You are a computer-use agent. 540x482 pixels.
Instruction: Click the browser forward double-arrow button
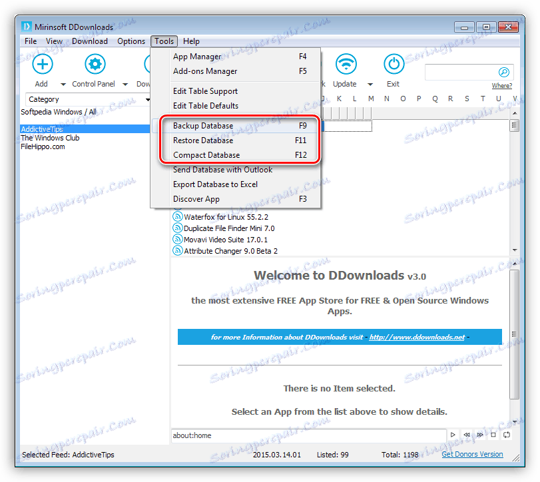[x=479, y=435]
